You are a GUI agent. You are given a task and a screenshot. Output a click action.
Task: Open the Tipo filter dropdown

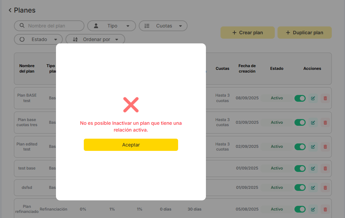(x=112, y=26)
